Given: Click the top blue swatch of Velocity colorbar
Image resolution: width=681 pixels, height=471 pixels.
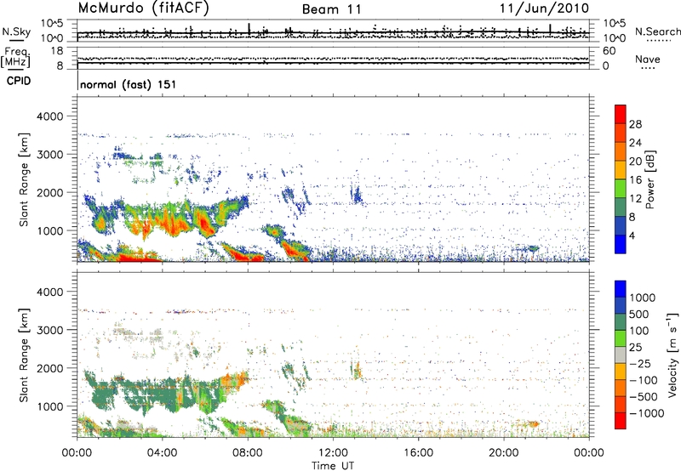Looking at the screenshot, I should (x=621, y=289).
